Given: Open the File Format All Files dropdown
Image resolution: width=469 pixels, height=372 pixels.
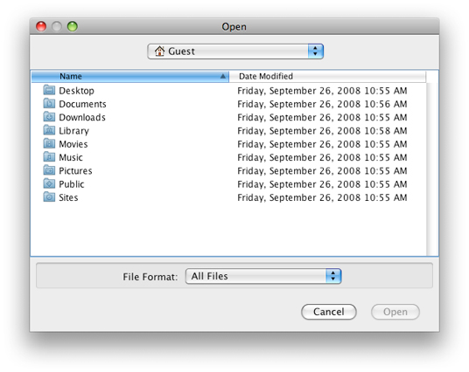Looking at the screenshot, I should click(263, 276).
